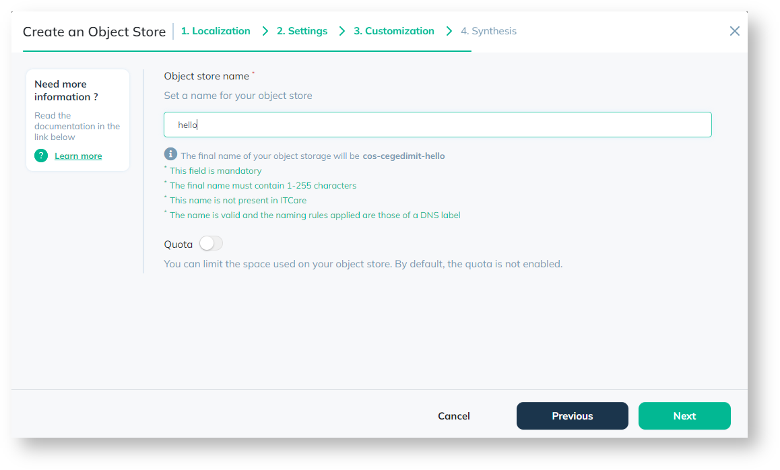Click chevron arrow before Synthesis step
The image size is (780, 470).
[x=449, y=32]
